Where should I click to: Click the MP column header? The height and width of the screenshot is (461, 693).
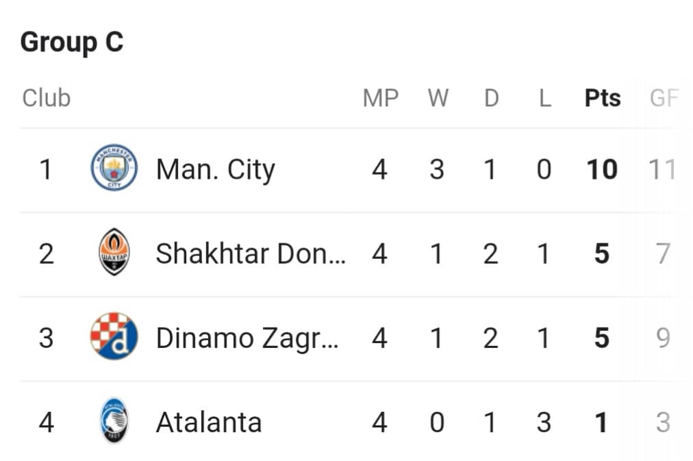click(381, 98)
